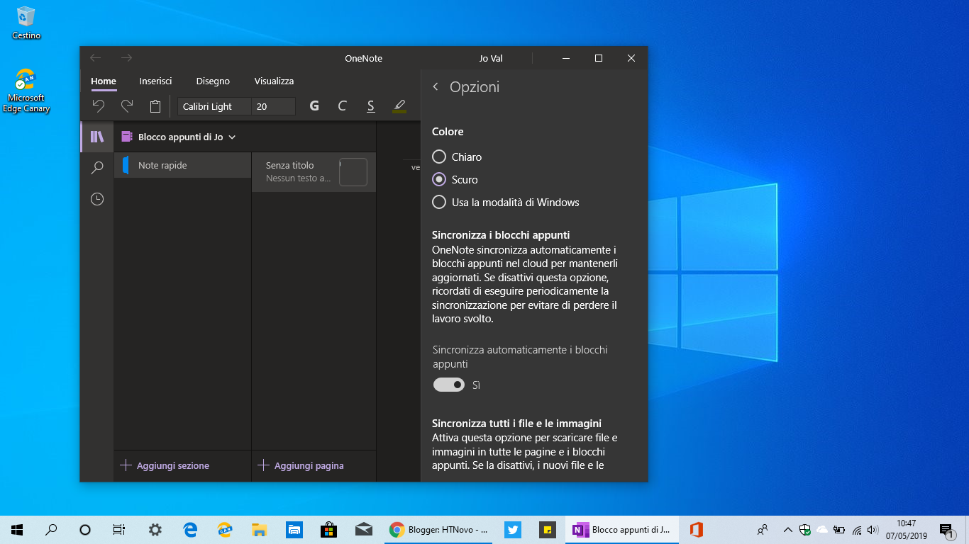Click the Opzioni panel heading
969x544 pixels.
coord(475,86)
